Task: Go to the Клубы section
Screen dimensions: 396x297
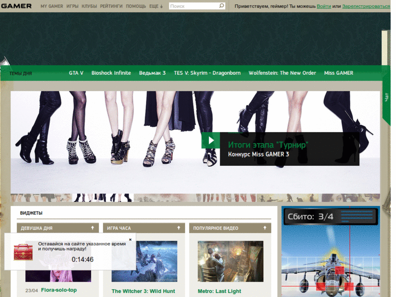Action: (x=89, y=6)
